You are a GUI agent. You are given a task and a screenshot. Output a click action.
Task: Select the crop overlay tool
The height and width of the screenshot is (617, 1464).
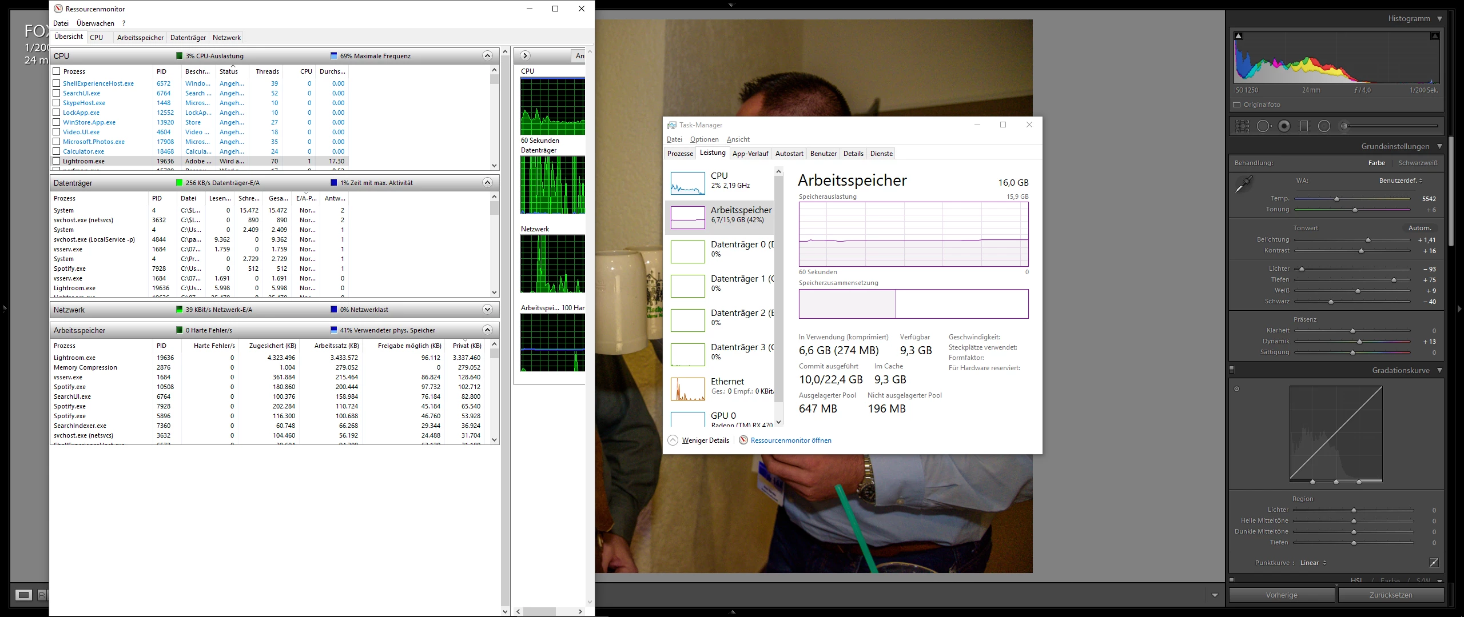coord(1242,126)
